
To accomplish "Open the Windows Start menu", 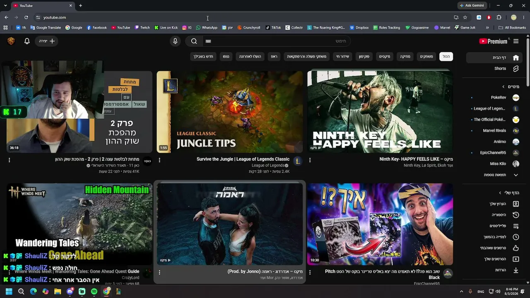I will click(x=9, y=291).
